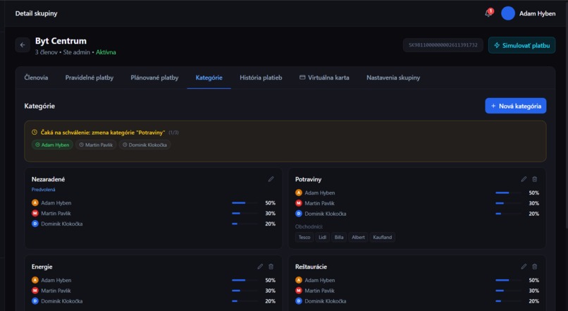
Task: Click Martin Pavlik avatar in Nezaradené card
Action: (35, 214)
